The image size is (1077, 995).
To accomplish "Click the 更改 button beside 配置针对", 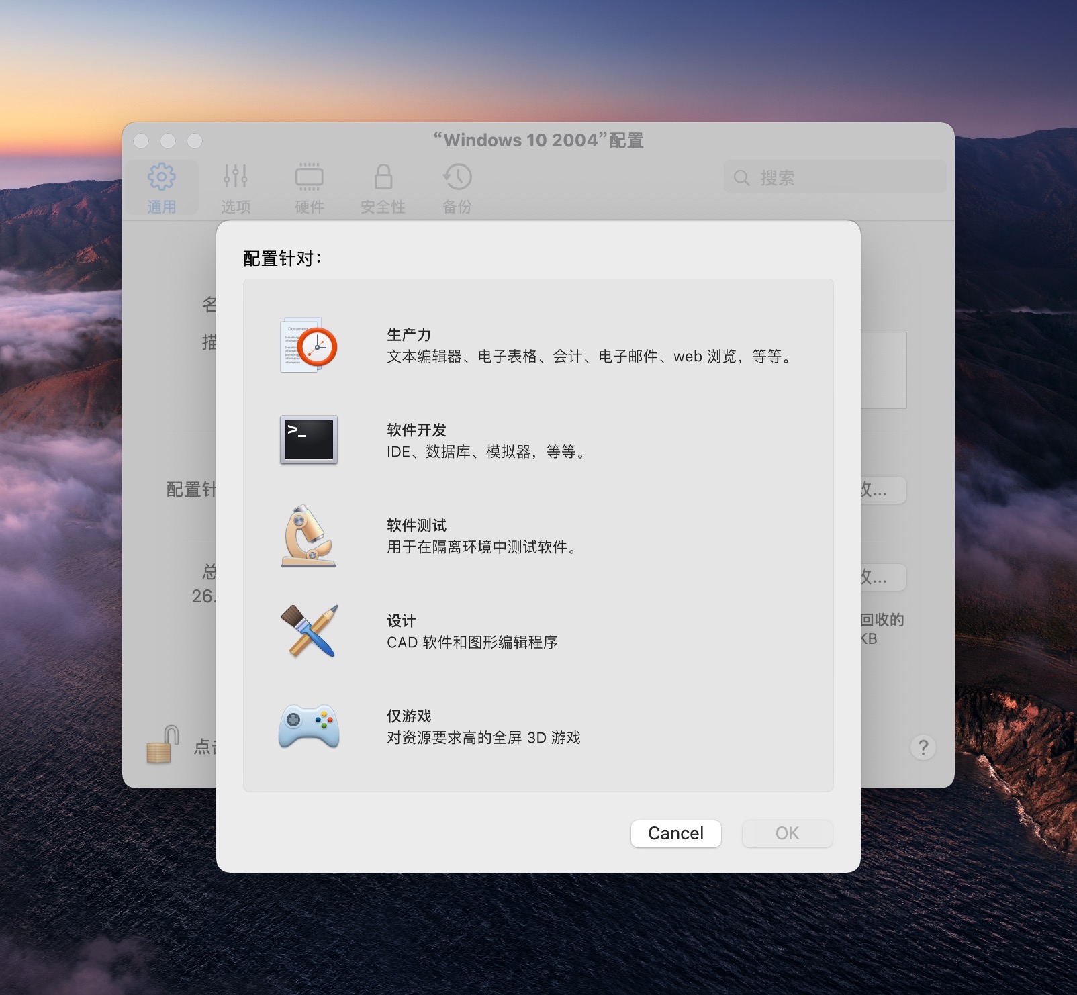I will tap(883, 490).
